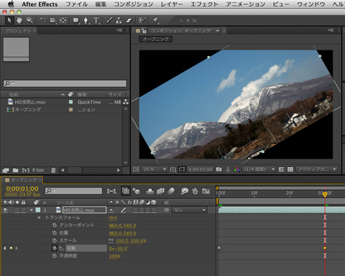
Task: Select the Puppet Pin tool
Action: tap(155, 21)
